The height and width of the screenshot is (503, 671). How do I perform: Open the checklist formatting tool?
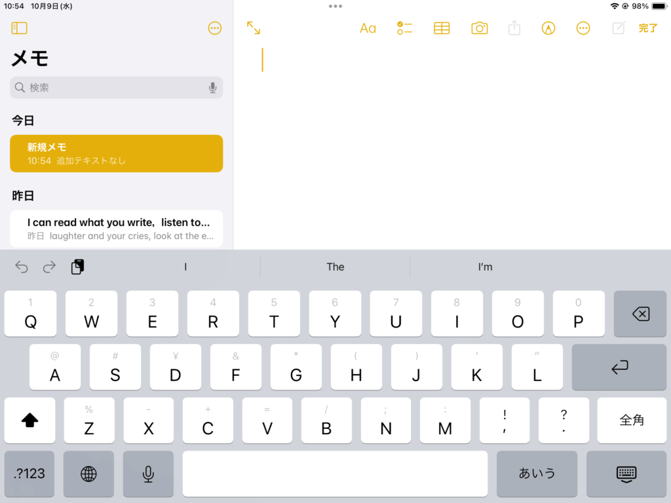pos(404,28)
